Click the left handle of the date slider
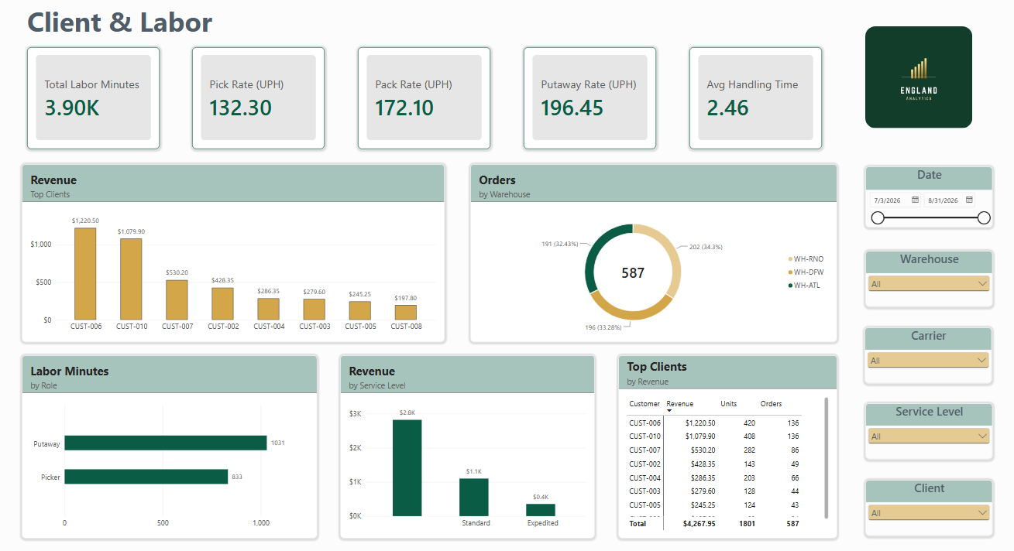This screenshot has height=551, width=1014. [878, 218]
